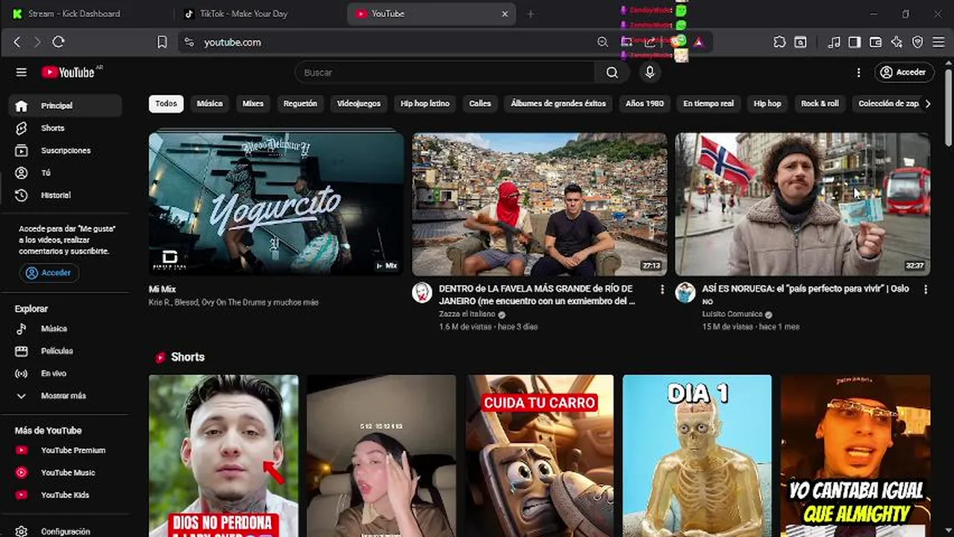The image size is (954, 537).
Task: Open browser extensions puzzle icon
Action: (x=779, y=43)
